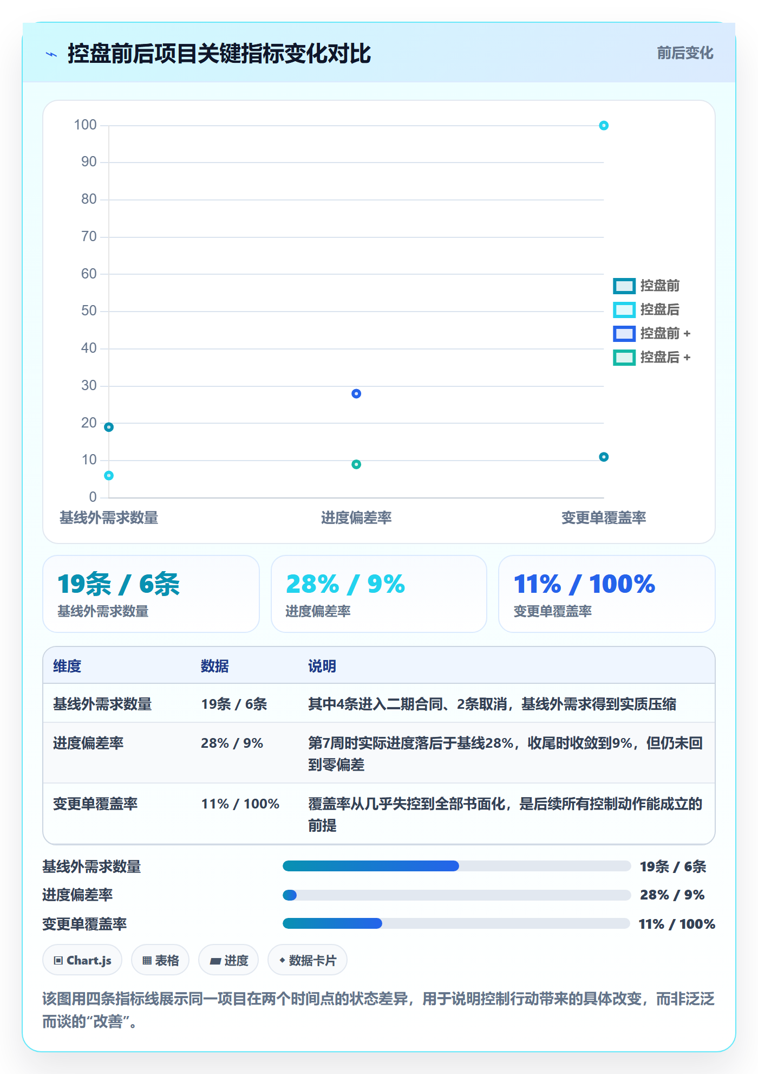Click the 数据 column header
This screenshot has height=1074, width=758.
coord(215,666)
